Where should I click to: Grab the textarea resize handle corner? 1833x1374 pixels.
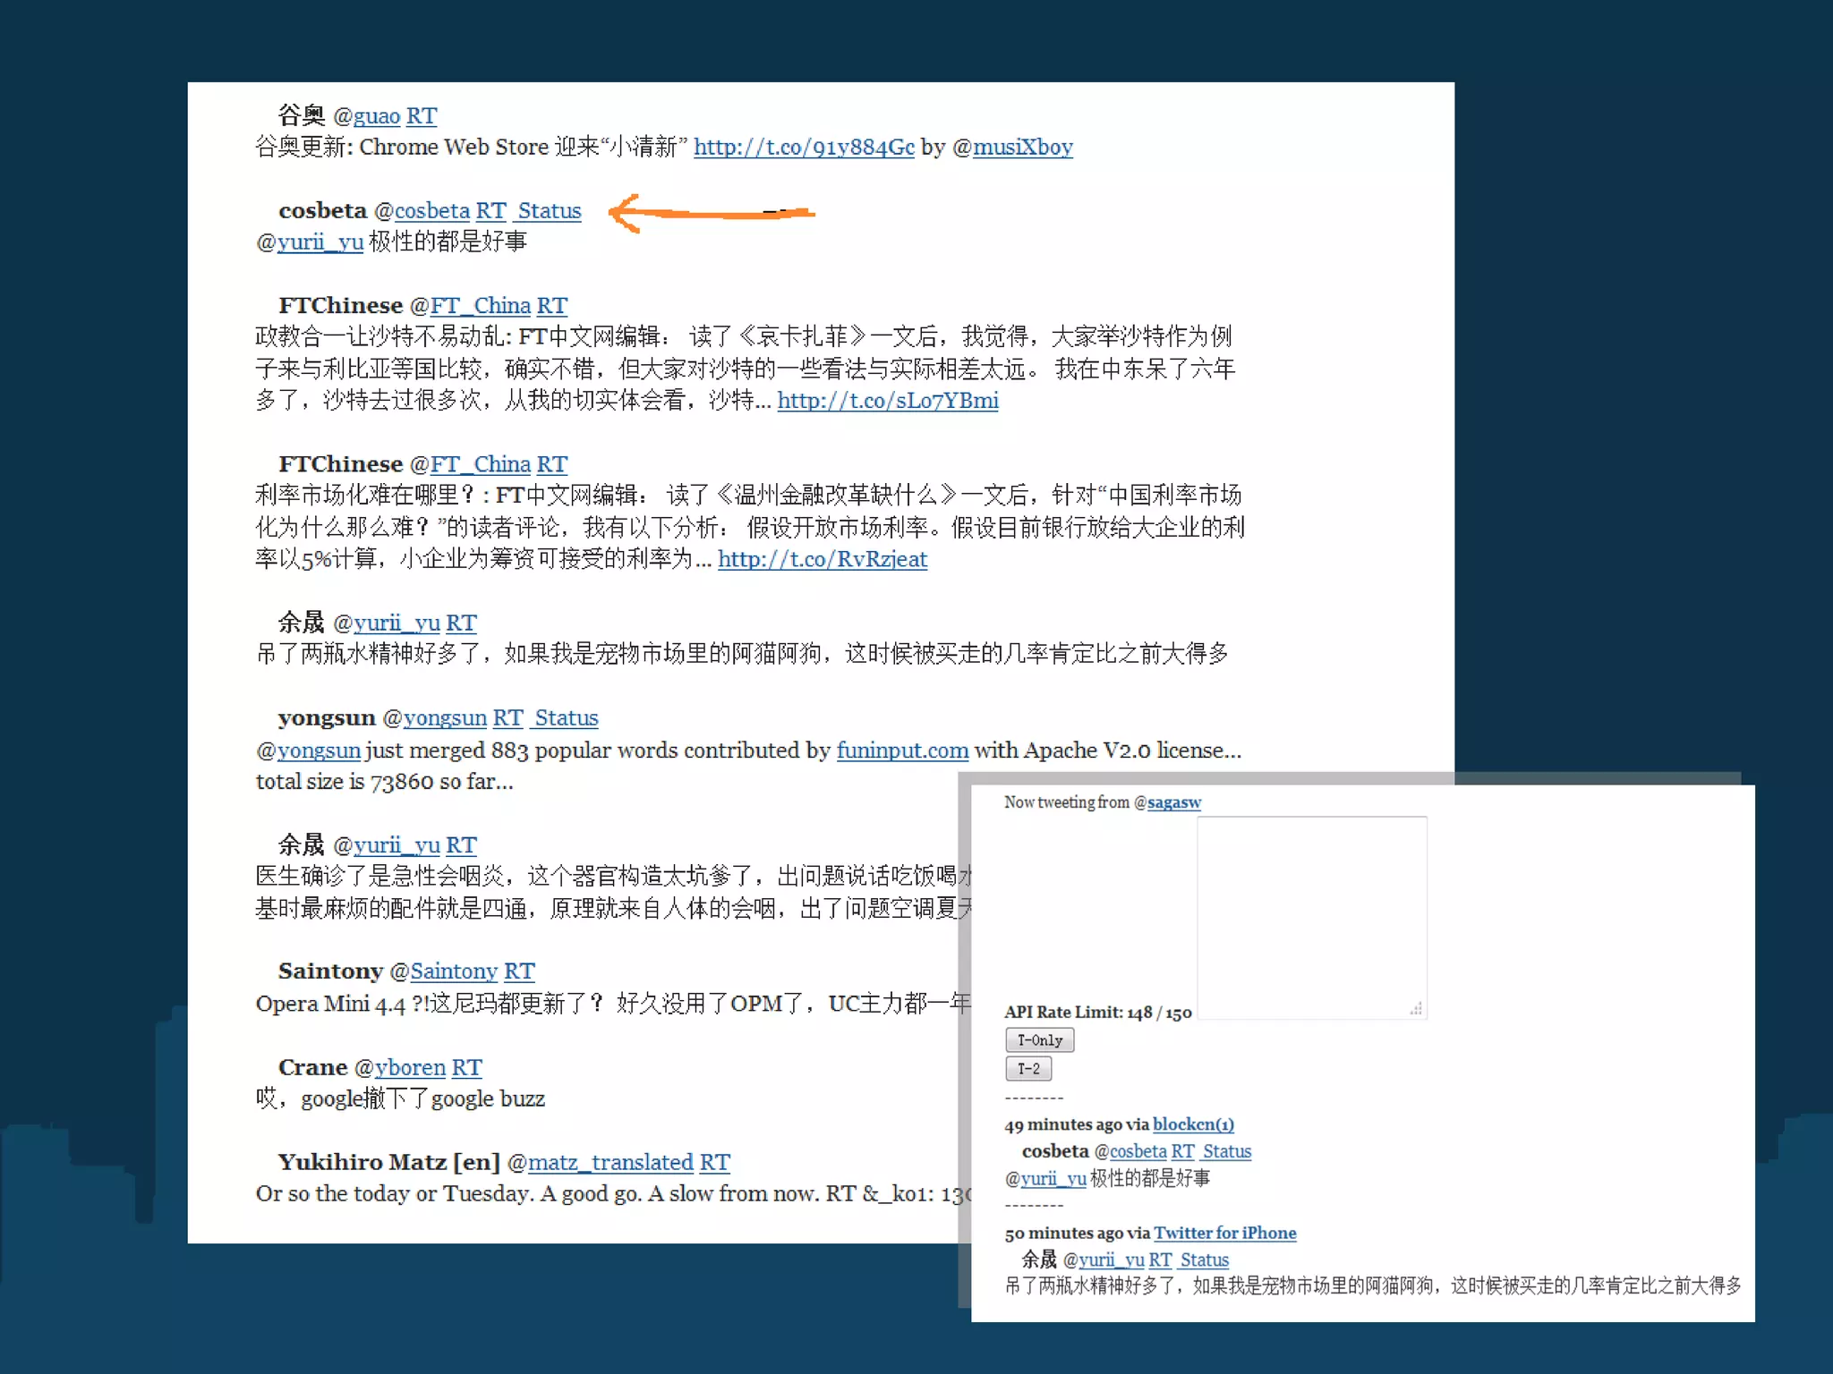1415,1008
